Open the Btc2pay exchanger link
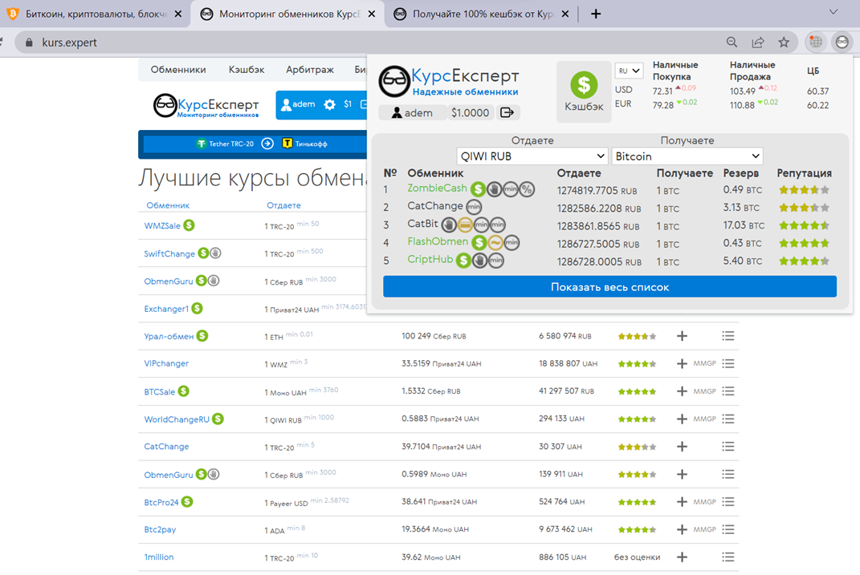Screen dimensions: 860x575 (160, 529)
